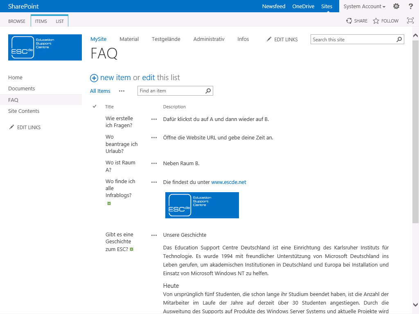Navigate to MySite
Image resolution: width=419 pixels, height=314 pixels.
click(98, 39)
